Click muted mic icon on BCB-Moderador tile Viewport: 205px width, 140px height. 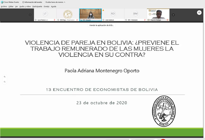pos(145,20)
